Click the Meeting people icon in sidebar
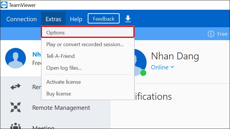This screenshot has height=129, width=230. [16, 126]
